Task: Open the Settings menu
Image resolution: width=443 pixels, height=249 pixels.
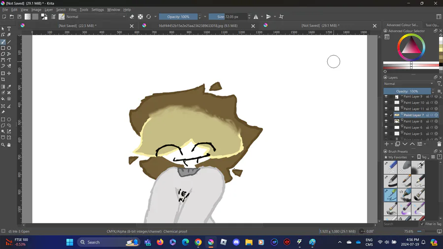Action: point(97,10)
